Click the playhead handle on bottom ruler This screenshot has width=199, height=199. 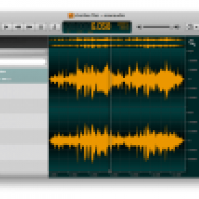coord(110,171)
